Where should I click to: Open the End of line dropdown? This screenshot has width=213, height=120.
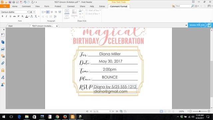pyautogui.click(x=93, y=14)
